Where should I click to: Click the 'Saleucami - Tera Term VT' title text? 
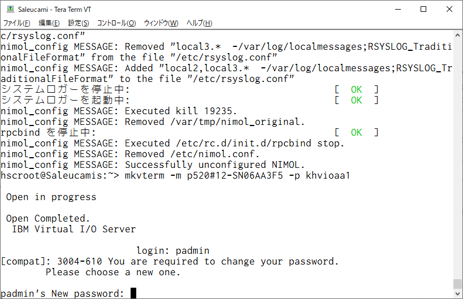tap(54, 10)
